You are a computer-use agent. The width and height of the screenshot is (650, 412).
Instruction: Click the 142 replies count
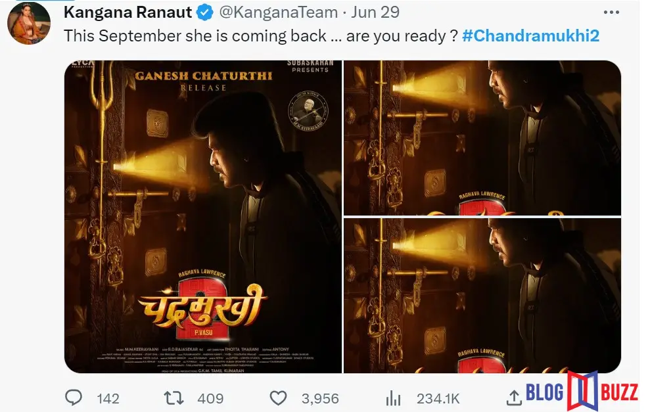pos(108,399)
